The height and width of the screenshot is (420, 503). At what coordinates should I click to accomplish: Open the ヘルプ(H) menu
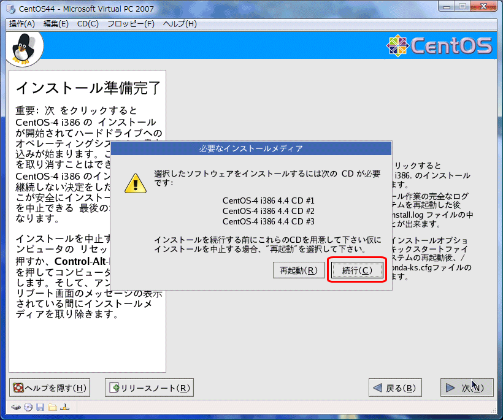pyautogui.click(x=180, y=24)
